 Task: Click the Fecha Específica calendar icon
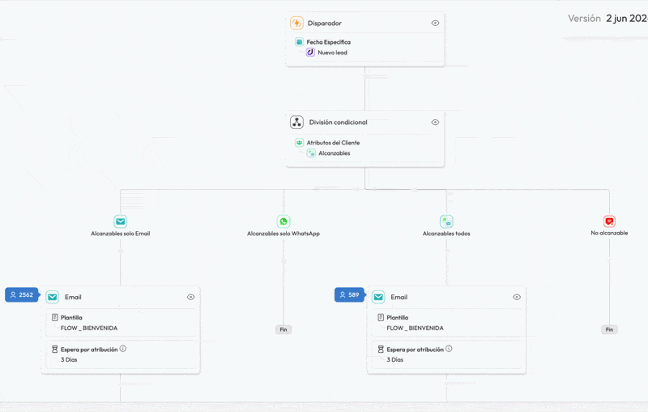point(299,42)
